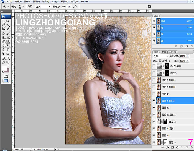Hide layer 图层 12
The image size is (194, 151).
tap(154, 121)
